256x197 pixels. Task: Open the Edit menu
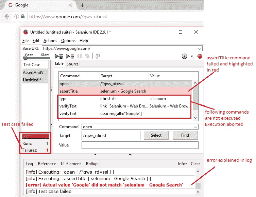tap(36, 41)
